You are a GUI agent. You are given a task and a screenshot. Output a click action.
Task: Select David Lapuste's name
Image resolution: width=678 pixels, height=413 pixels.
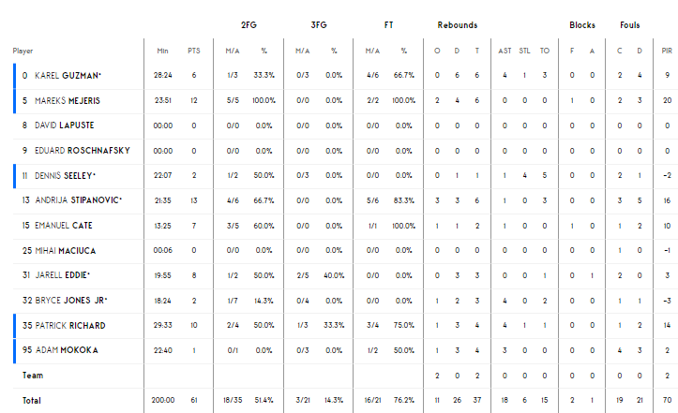[64, 125]
